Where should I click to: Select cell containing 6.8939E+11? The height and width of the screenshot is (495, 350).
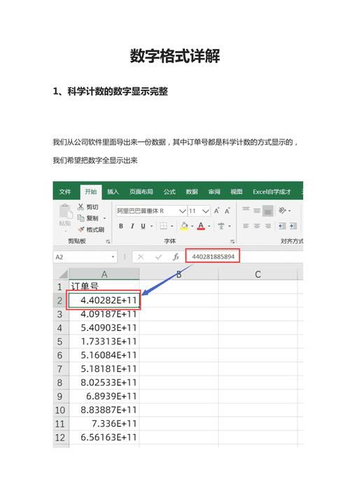(104, 396)
